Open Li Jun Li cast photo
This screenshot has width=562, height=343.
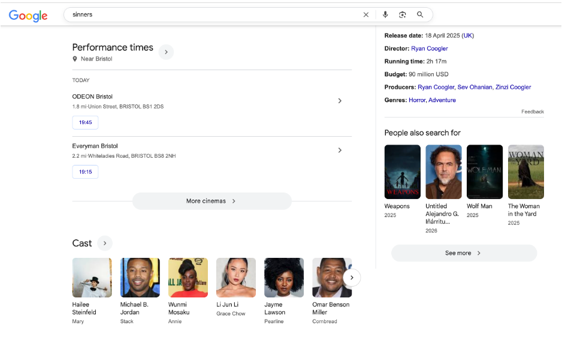coord(236,278)
